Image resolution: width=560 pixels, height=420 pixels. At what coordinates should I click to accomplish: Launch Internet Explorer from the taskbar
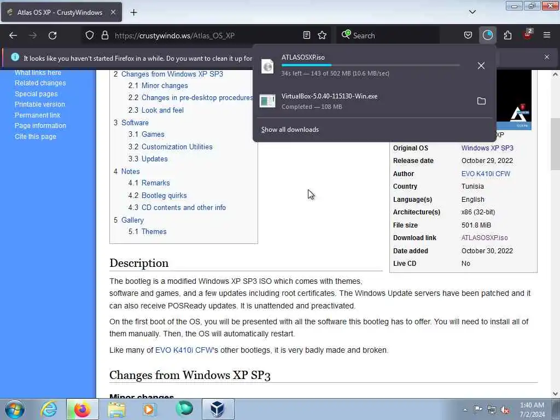pyautogui.click(x=49, y=409)
